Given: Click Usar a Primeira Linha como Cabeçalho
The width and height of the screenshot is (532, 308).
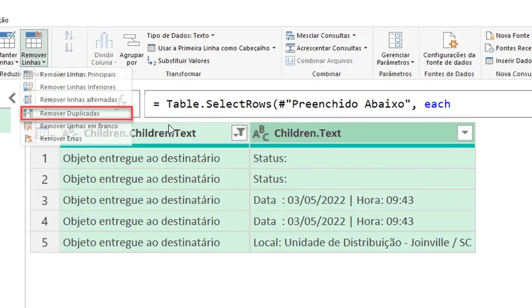Looking at the screenshot, I should tap(212, 48).
